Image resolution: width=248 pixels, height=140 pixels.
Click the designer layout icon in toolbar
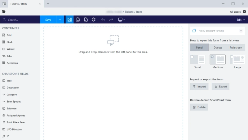click(69, 19)
